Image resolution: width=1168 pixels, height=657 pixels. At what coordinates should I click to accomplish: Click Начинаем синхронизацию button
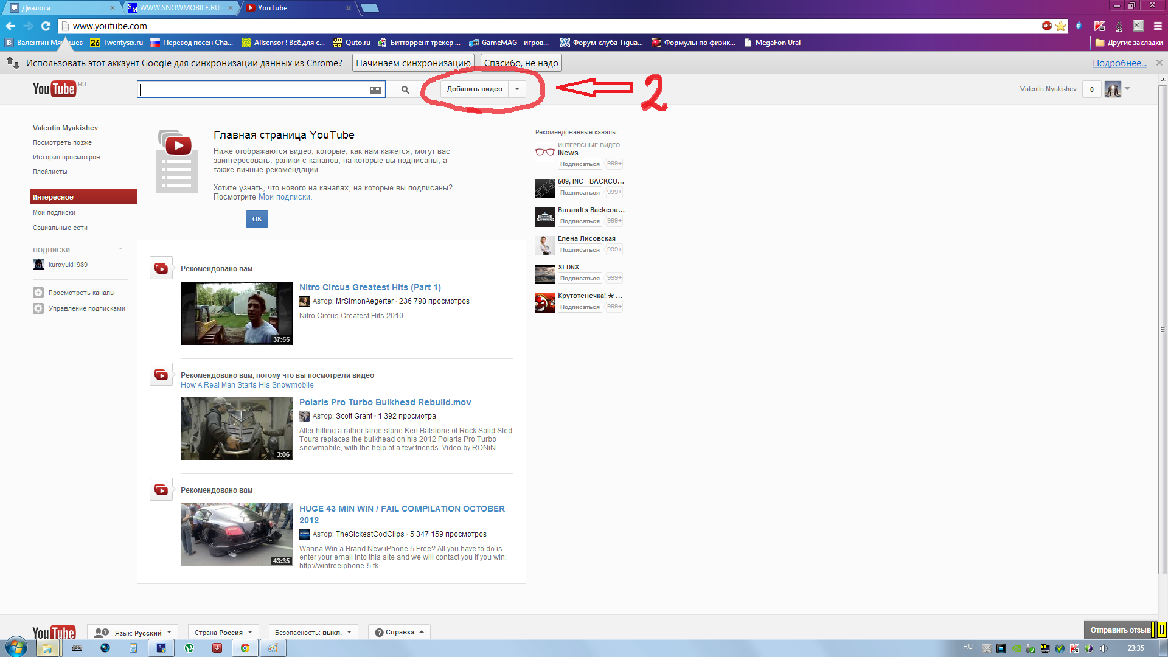[413, 63]
